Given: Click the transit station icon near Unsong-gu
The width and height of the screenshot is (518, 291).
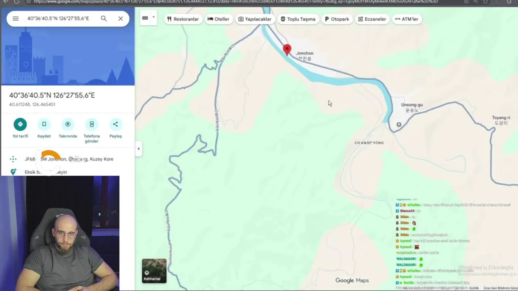Looking at the screenshot, I should (x=399, y=124).
